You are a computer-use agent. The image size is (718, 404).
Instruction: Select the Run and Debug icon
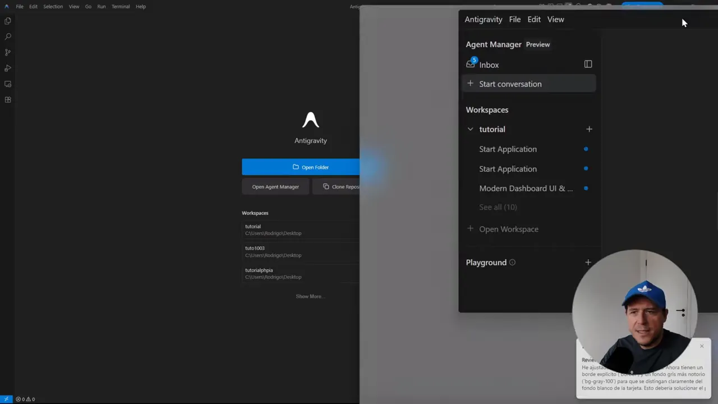click(7, 68)
